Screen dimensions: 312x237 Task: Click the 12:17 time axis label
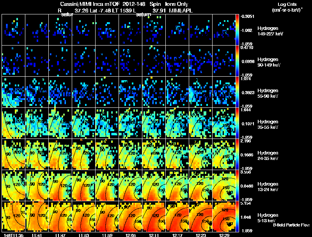177,235
